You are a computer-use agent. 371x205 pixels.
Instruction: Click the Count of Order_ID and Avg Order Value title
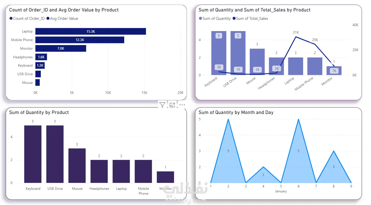click(x=64, y=10)
